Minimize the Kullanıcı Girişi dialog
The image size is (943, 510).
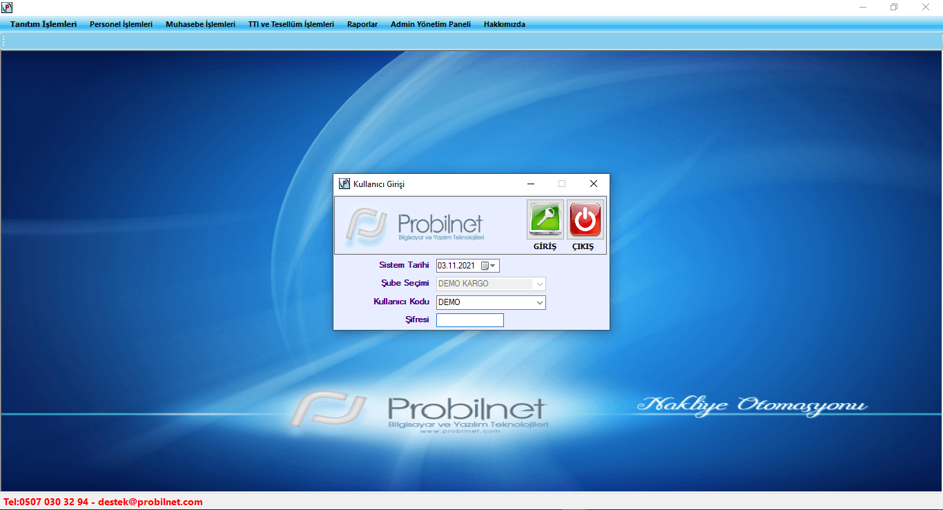tap(531, 184)
